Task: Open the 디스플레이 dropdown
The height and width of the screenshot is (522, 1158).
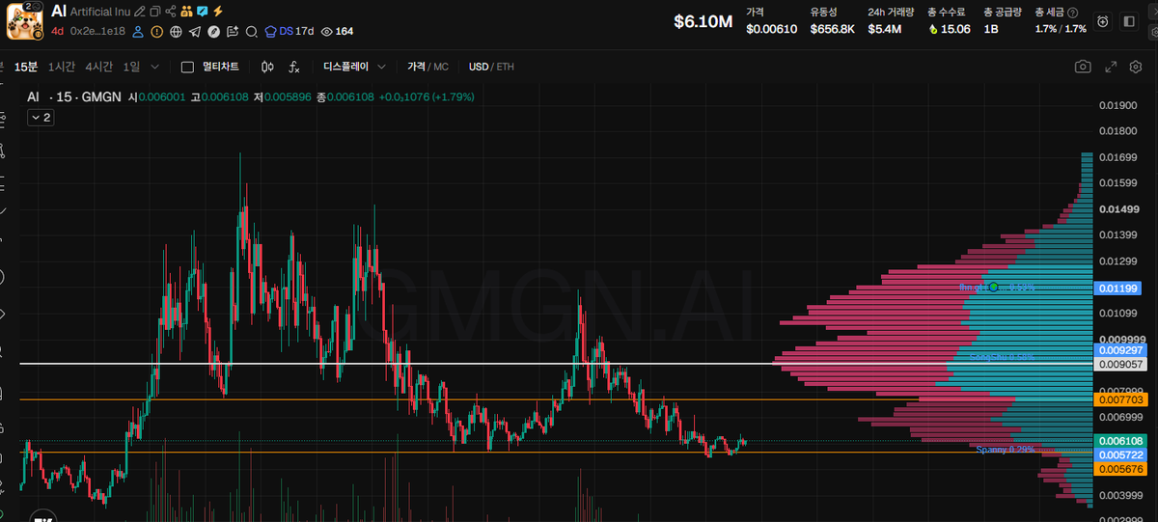Action: [x=354, y=67]
